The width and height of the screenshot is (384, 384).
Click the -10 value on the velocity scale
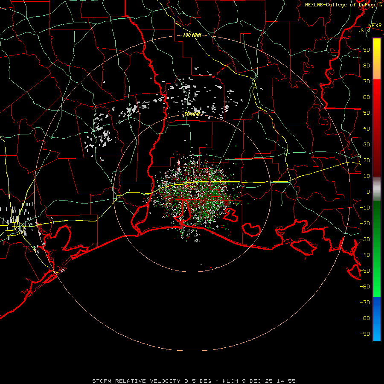[365, 208]
